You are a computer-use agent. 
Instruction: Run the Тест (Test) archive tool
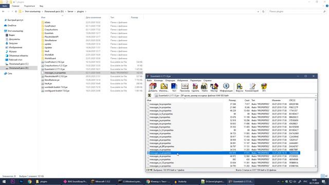174,87
